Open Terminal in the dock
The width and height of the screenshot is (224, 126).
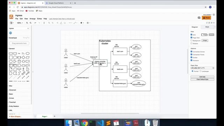click(x=92, y=123)
